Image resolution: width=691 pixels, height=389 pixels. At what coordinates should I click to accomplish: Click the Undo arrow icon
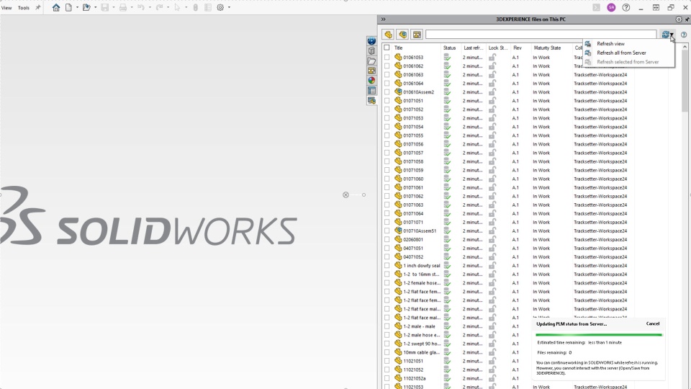coord(141,7)
